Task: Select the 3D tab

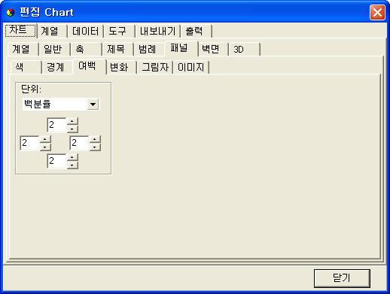Action: pos(245,49)
